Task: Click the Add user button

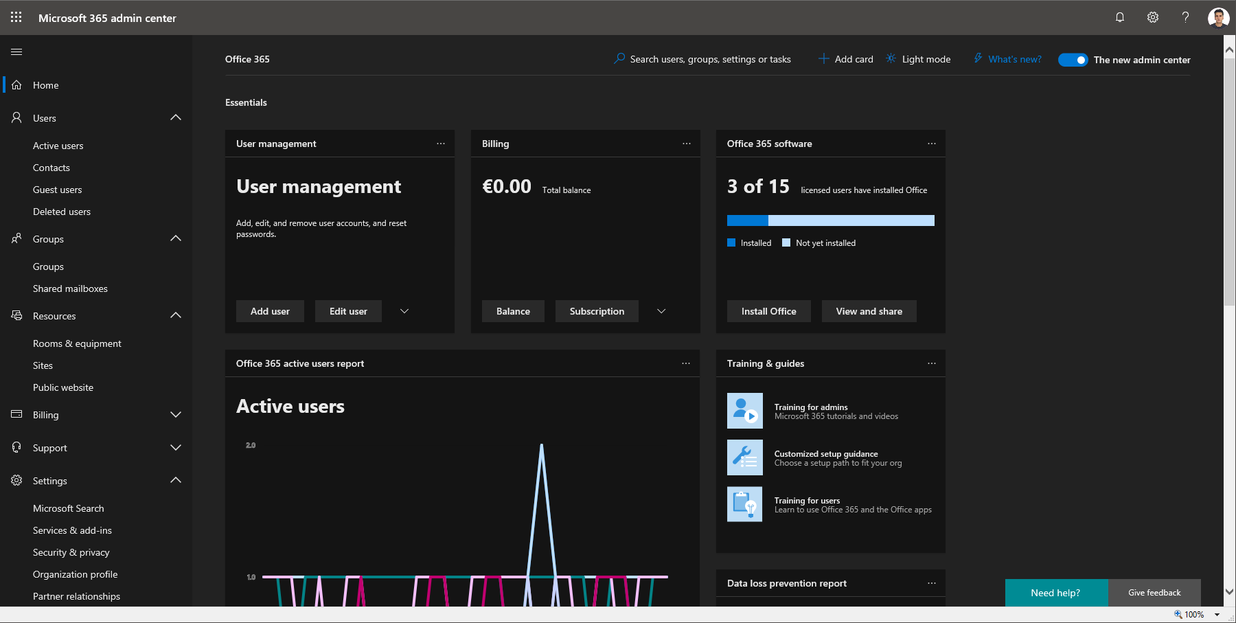Action: pyautogui.click(x=270, y=311)
